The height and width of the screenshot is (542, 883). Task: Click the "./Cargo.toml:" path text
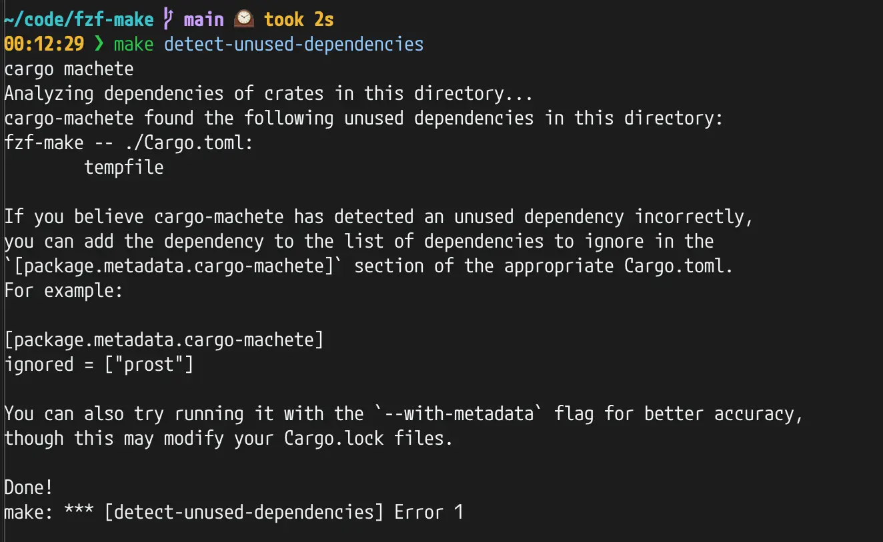(189, 142)
